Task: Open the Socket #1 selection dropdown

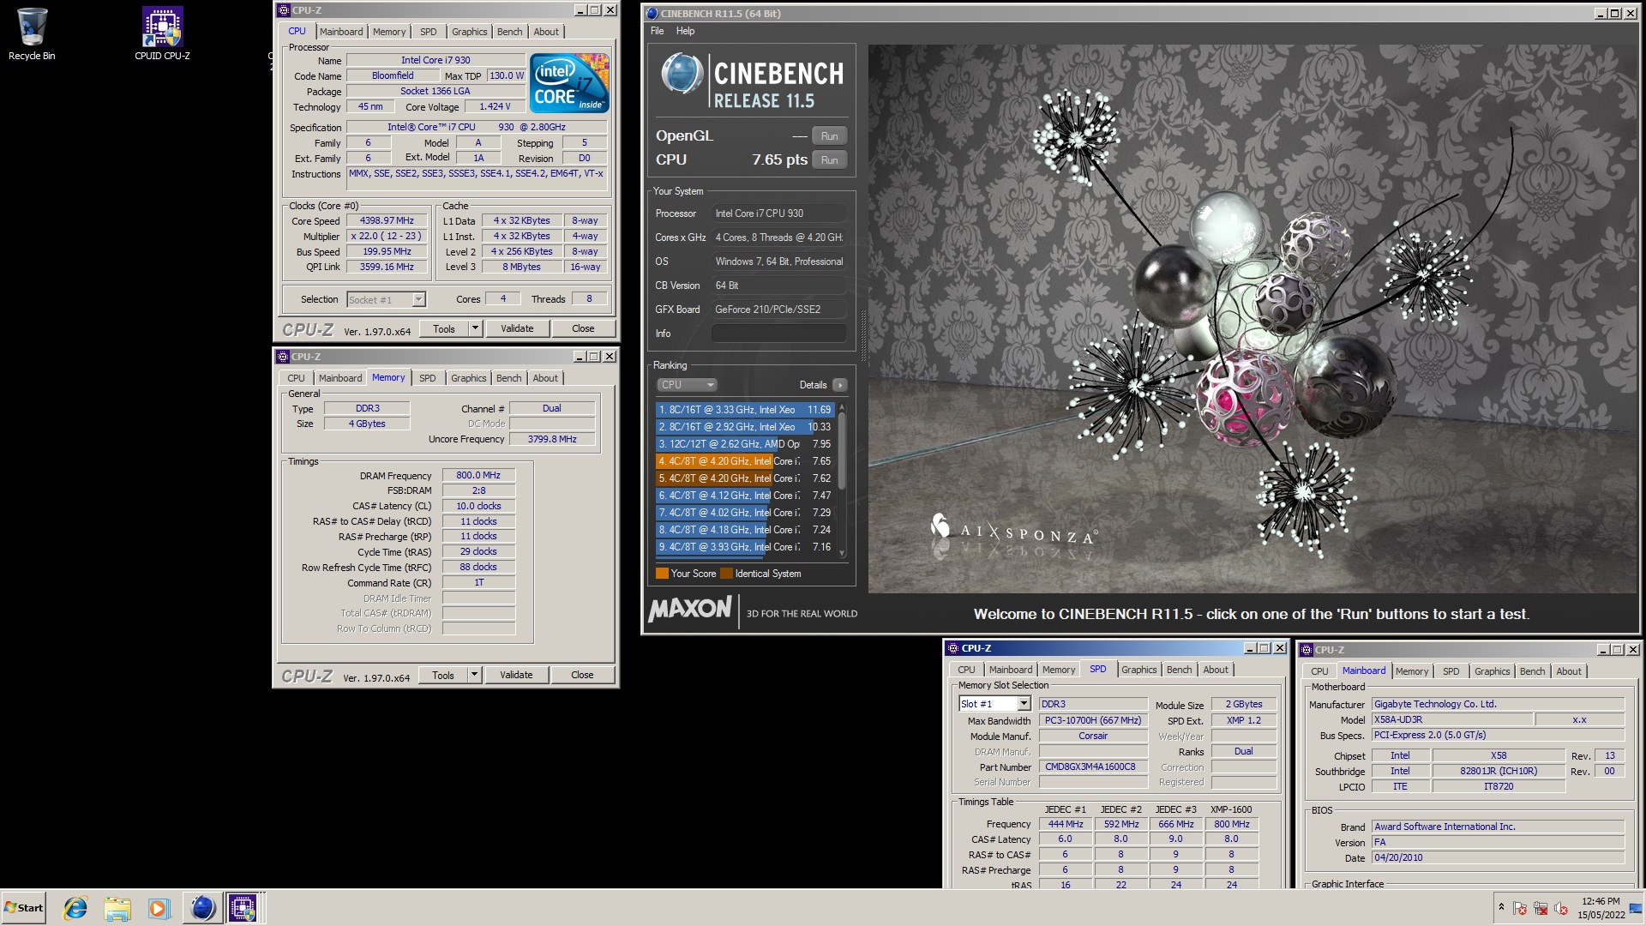Action: (418, 299)
